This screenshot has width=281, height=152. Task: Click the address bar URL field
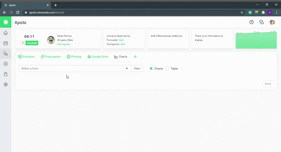[x=133, y=12]
